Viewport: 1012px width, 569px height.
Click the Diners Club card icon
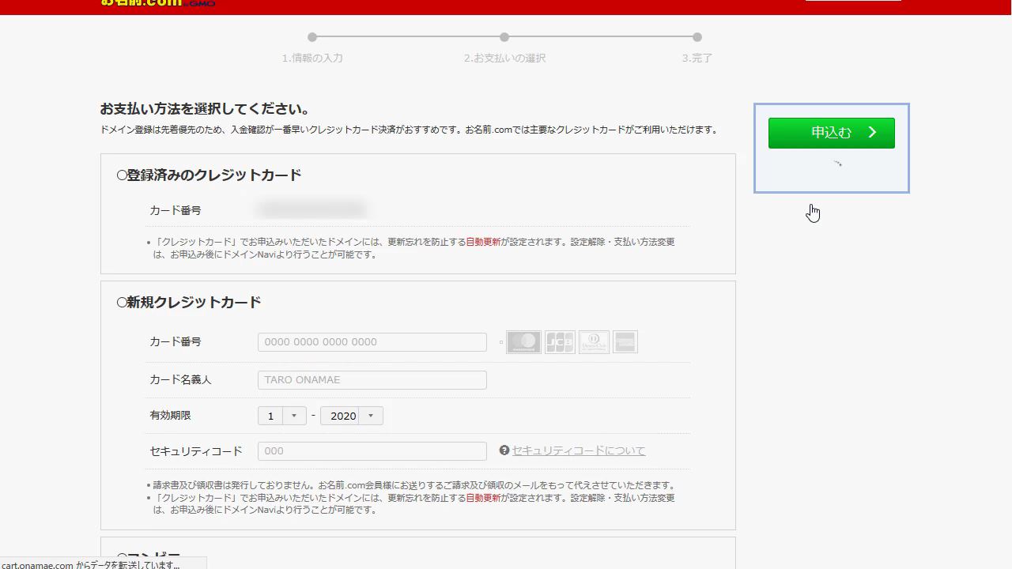[x=594, y=342]
